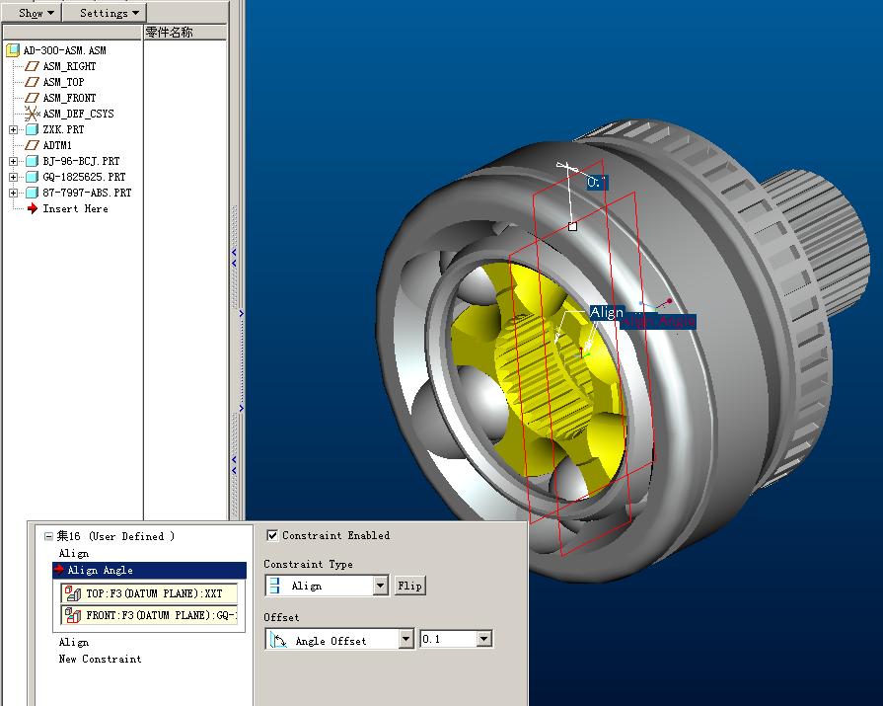Click the TOP:F3(DATUM PLANE):XXT reference

149,593
